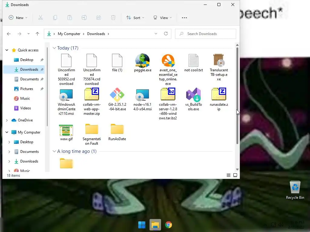Select folder under A long time ago

(x=66, y=163)
